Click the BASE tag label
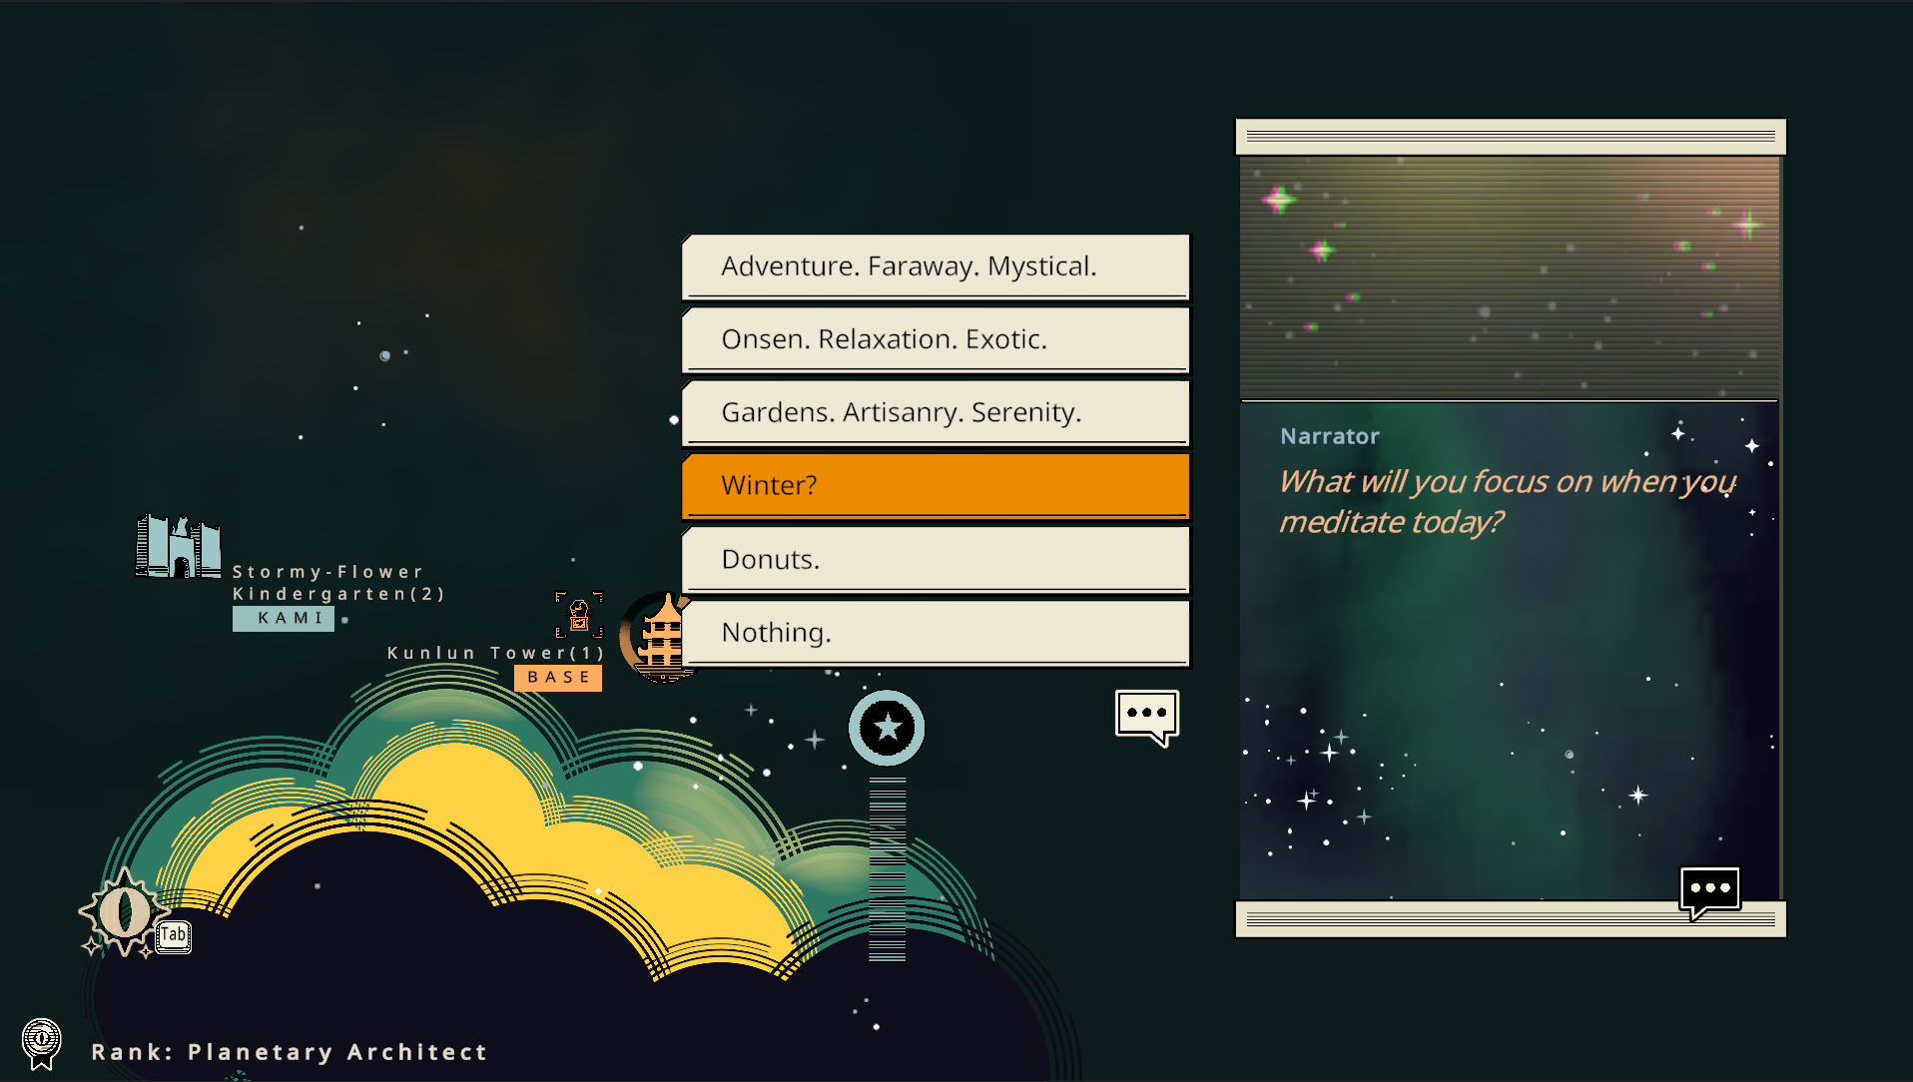The width and height of the screenshot is (1913, 1082). pos(558,678)
